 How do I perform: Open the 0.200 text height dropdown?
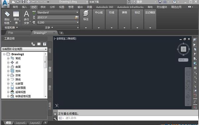pos(77,22)
